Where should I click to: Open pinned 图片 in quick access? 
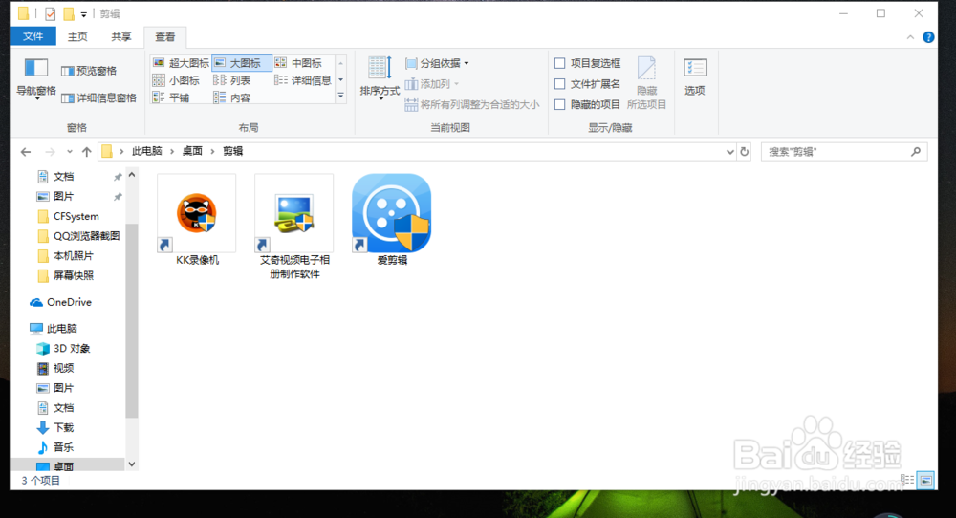(63, 196)
